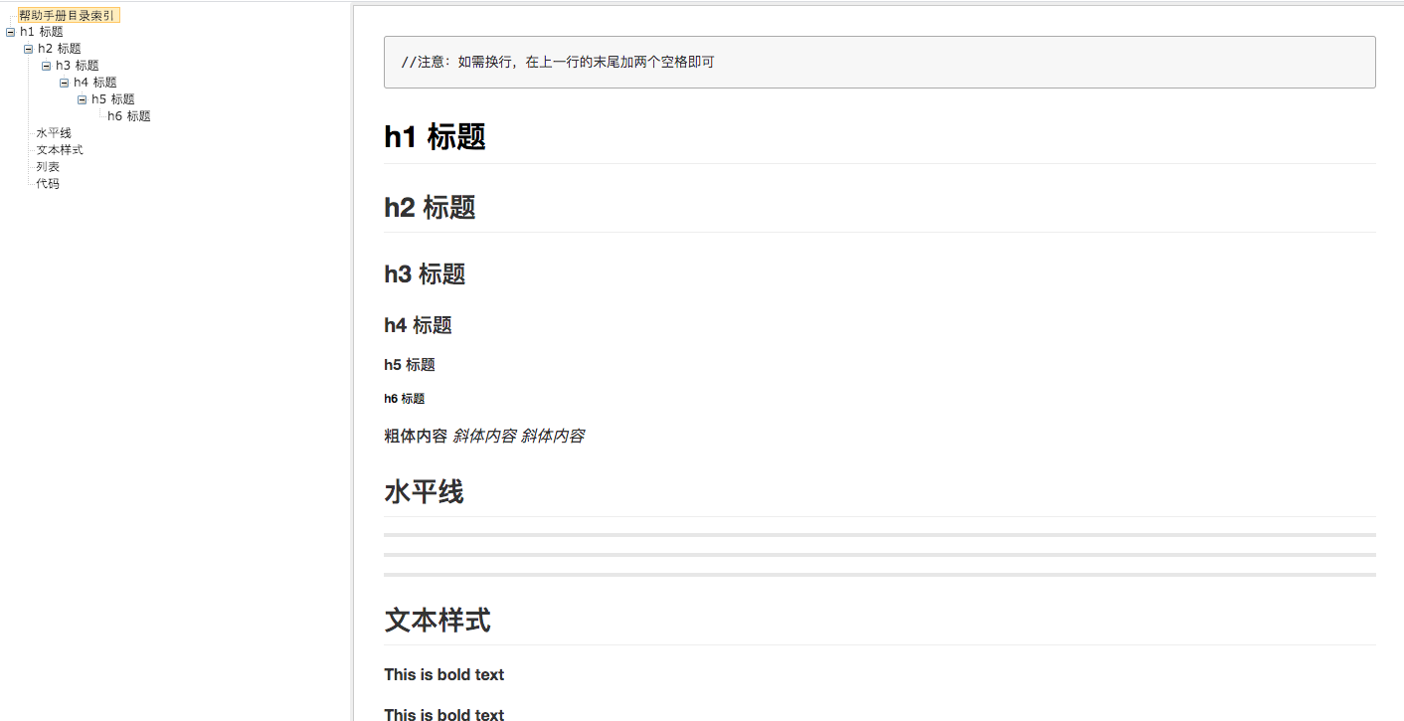1404x721 pixels.
Task: Select the 代码 topic at the tree bottom
Action: pyautogui.click(x=47, y=183)
